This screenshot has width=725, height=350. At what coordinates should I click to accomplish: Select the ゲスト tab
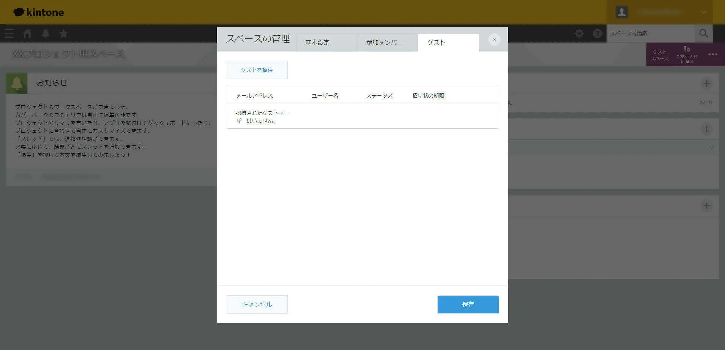pyautogui.click(x=449, y=43)
